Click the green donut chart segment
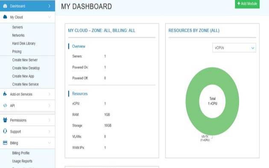The width and height of the screenshot is (269, 168). coord(192,101)
